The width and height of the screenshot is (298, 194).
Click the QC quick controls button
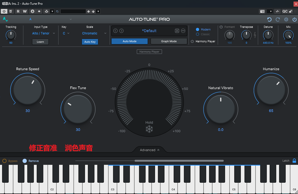point(285,11)
